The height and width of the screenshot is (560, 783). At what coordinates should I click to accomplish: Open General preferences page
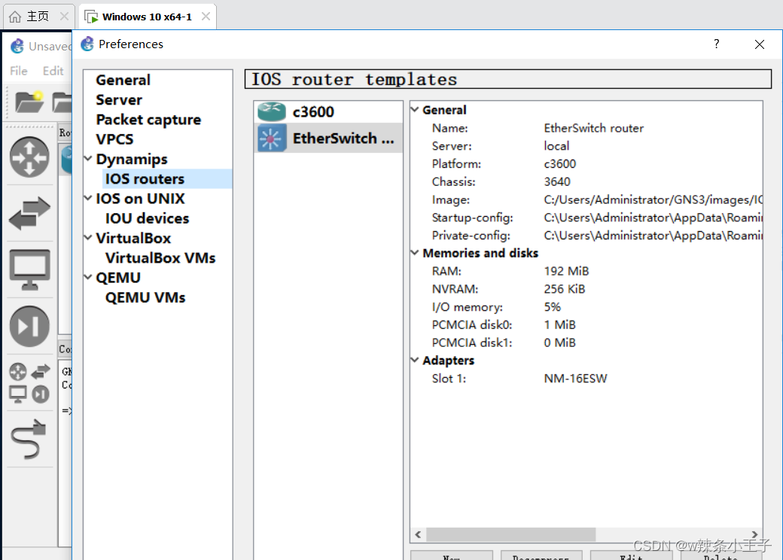(123, 80)
